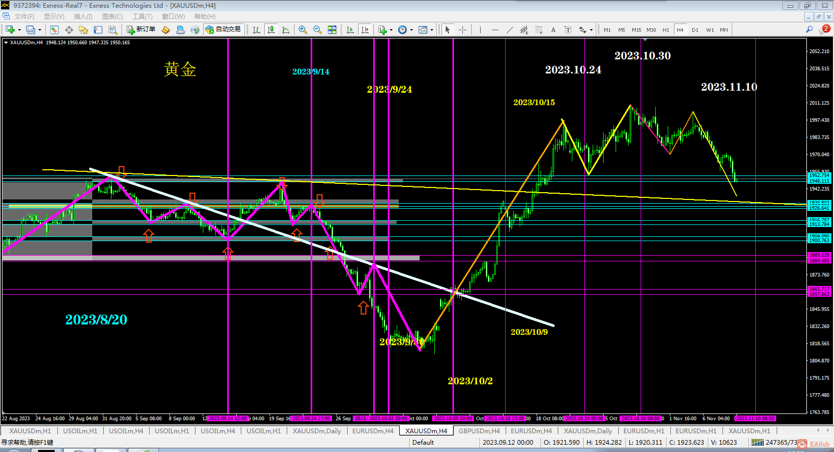Select the D1 timeframe button

click(x=695, y=30)
